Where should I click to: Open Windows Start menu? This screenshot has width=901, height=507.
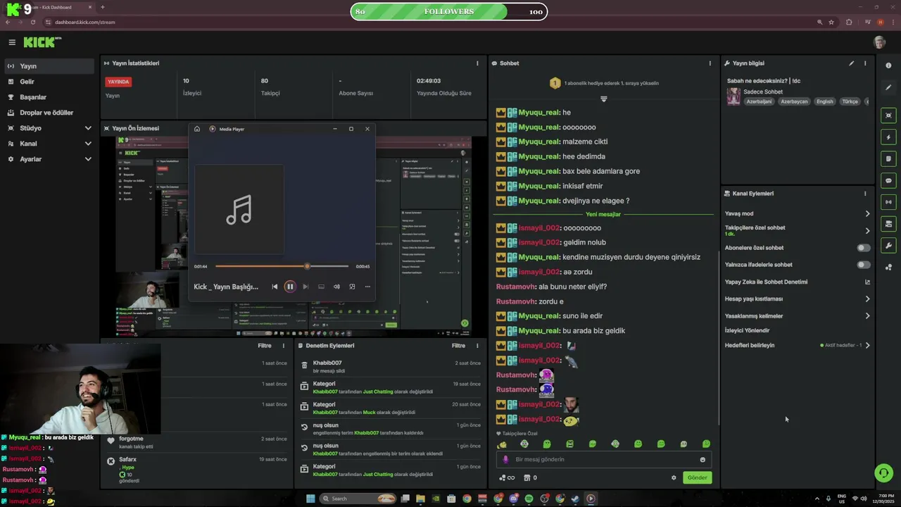click(x=310, y=499)
